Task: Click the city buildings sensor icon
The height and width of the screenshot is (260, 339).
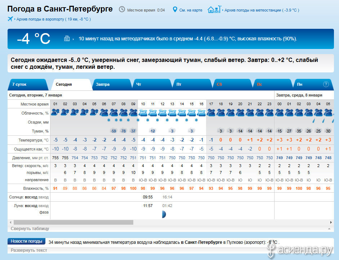Action: pyautogui.click(x=67, y=39)
